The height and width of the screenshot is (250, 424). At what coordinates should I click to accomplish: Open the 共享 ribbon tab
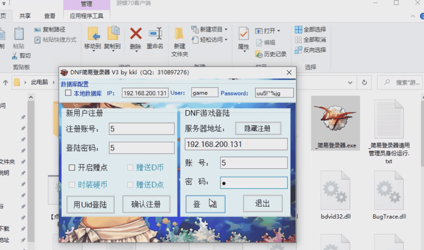(x=25, y=16)
